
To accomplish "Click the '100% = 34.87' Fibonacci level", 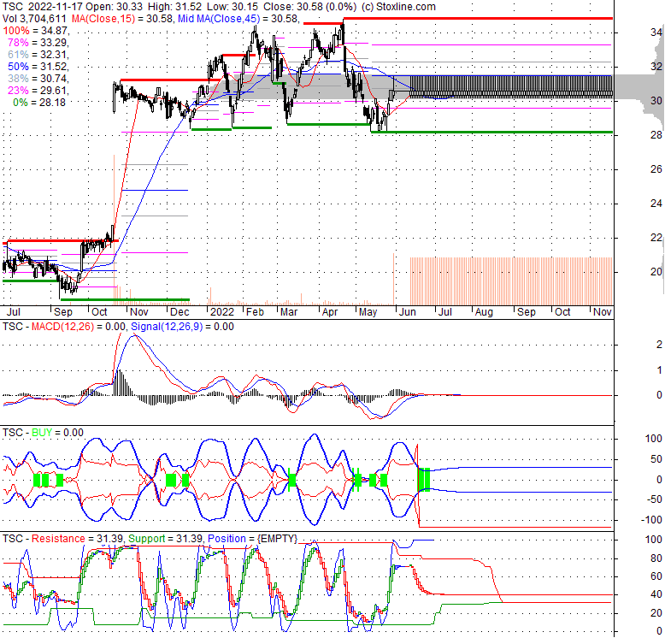I will point(35,31).
